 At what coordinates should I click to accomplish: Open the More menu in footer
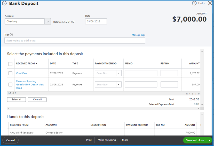(x=125, y=140)
